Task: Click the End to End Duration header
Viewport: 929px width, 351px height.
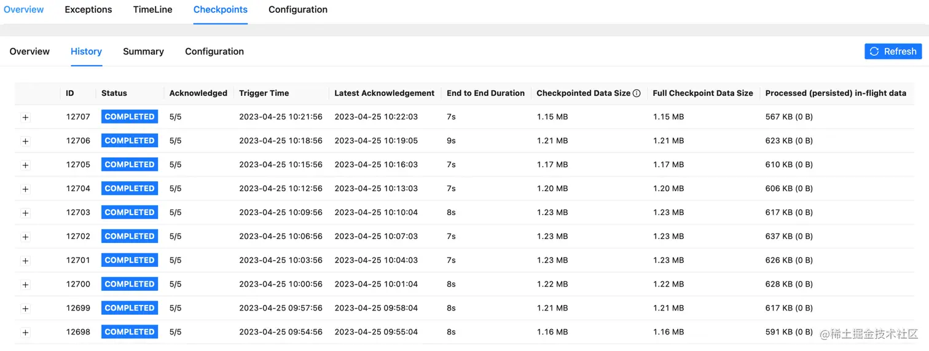Action: 486,93
